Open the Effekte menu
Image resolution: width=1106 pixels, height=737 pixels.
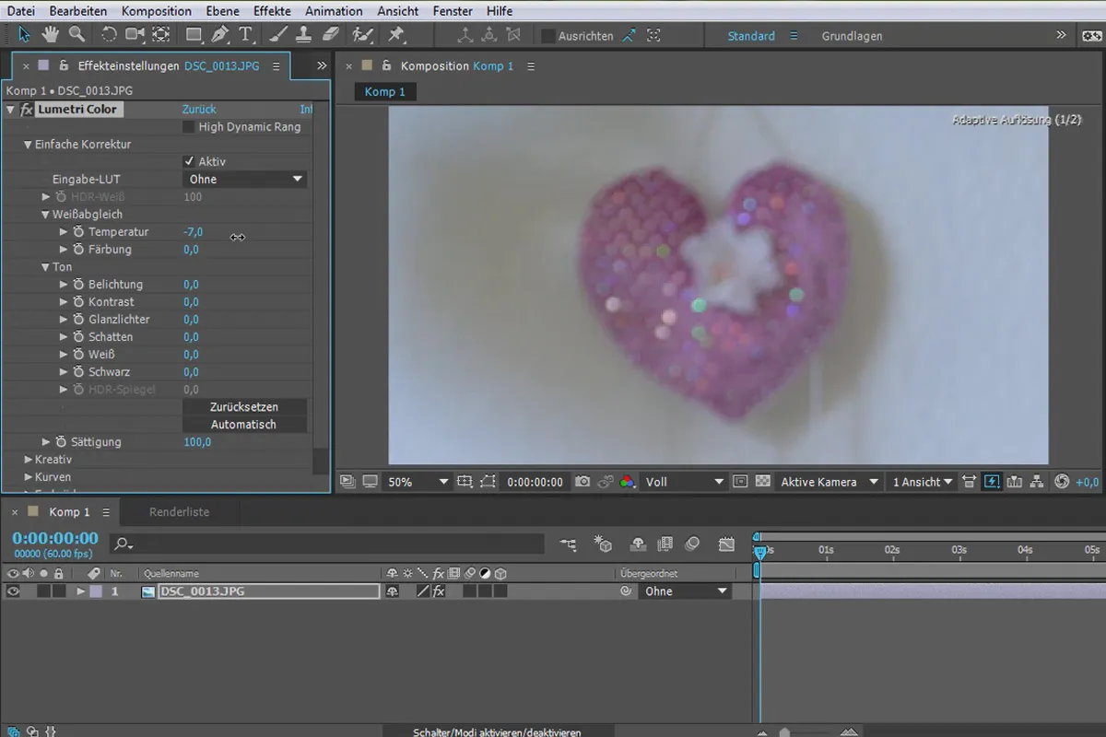[x=272, y=11]
